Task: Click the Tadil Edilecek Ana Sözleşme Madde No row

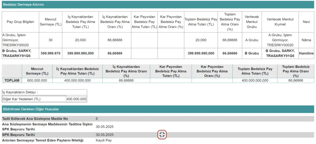Action: click(35, 119)
